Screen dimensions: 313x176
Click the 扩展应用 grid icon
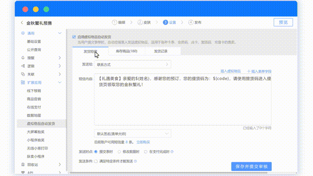[x=23, y=82]
